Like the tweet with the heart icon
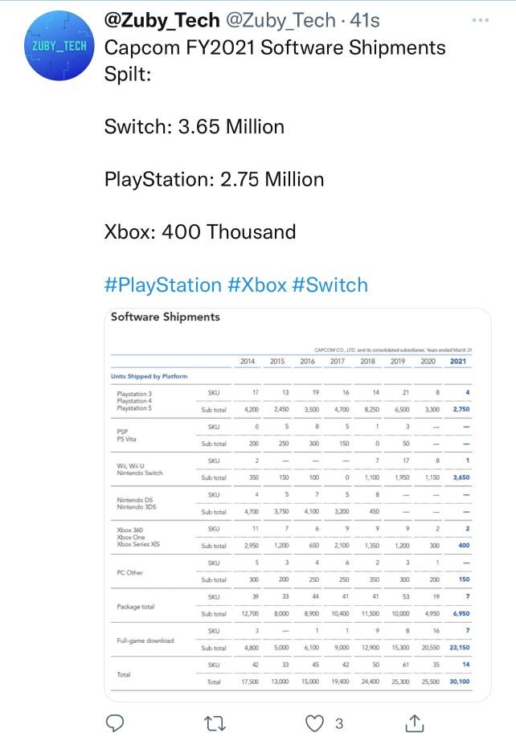 pyautogui.click(x=314, y=723)
